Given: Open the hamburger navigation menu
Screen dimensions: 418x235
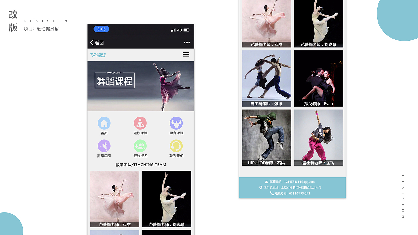Looking at the screenshot, I should (186, 55).
